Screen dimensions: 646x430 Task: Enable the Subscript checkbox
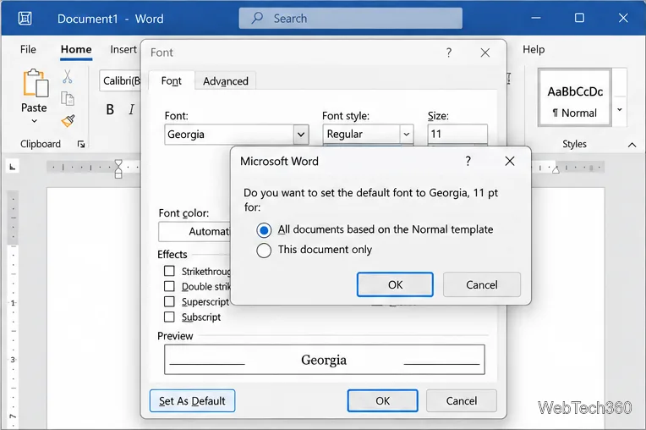[169, 317]
